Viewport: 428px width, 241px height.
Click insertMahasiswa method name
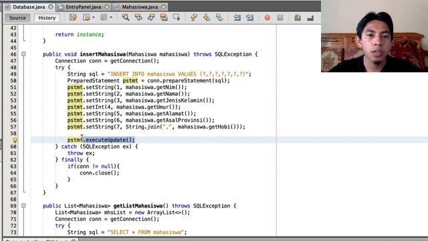point(103,54)
